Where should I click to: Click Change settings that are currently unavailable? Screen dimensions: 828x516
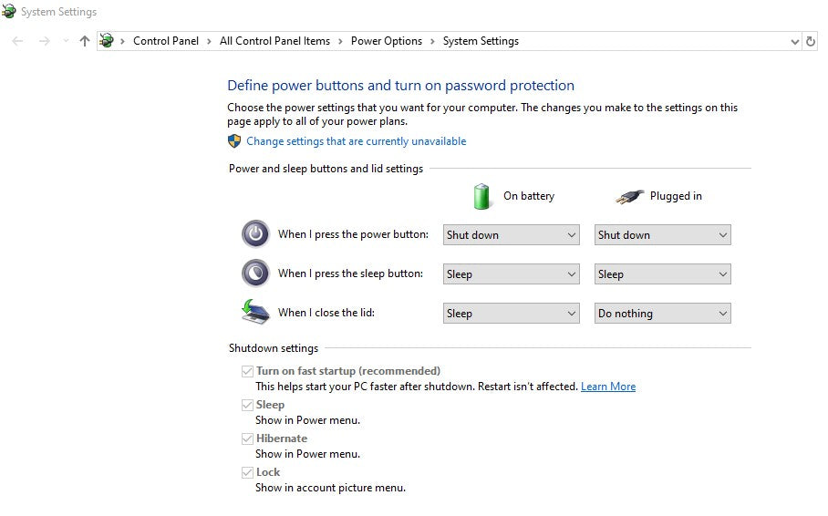tap(356, 141)
